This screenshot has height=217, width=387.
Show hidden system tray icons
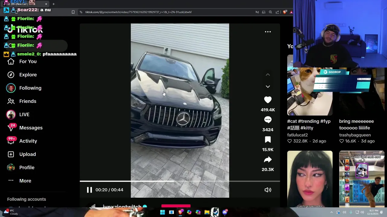pyautogui.click(x=331, y=212)
